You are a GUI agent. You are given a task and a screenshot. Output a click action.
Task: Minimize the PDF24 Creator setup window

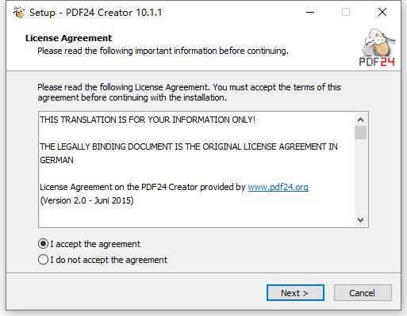[310, 12]
